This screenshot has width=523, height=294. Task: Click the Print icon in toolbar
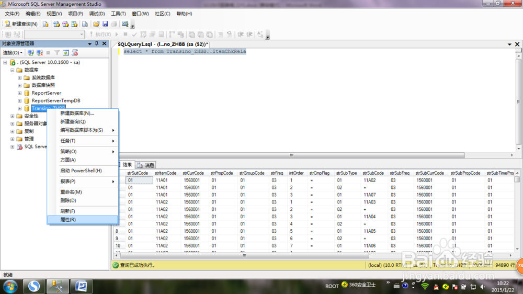[x=114, y=24]
